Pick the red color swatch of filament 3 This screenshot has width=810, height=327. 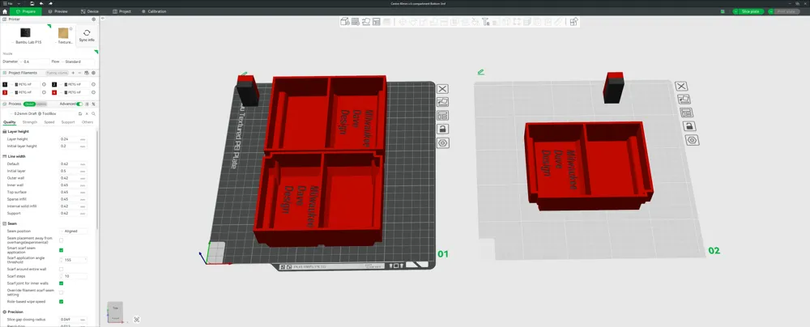coord(5,92)
